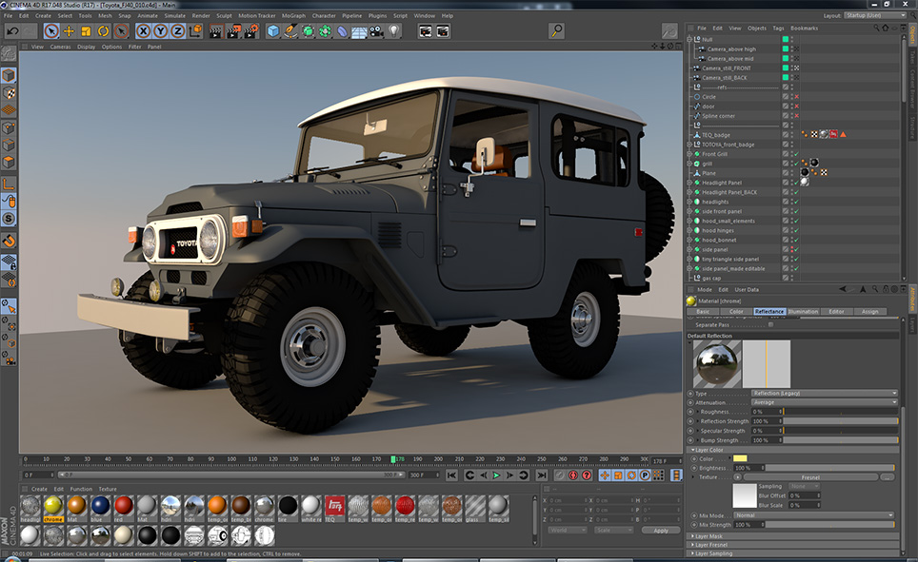The image size is (918, 562).
Task: Add a Cube primitive object
Action: pyautogui.click(x=273, y=31)
